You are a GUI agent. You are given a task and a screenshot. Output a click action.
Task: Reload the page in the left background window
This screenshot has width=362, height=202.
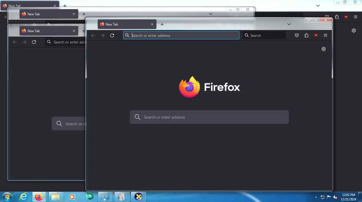coord(34,42)
